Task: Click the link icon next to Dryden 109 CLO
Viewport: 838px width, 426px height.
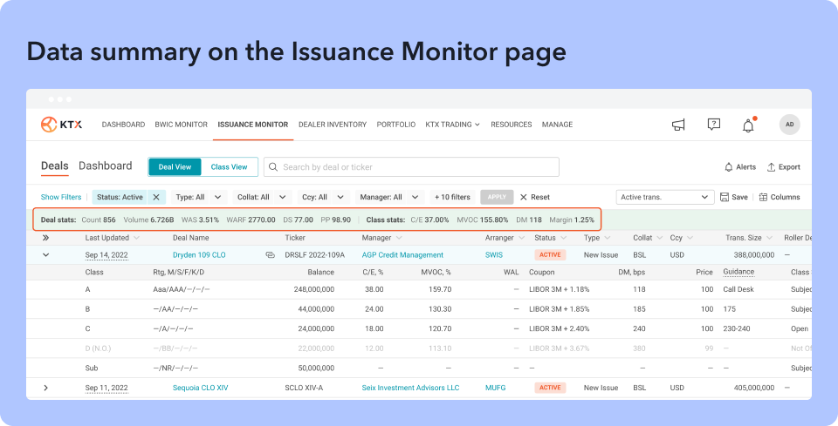Action: click(271, 255)
